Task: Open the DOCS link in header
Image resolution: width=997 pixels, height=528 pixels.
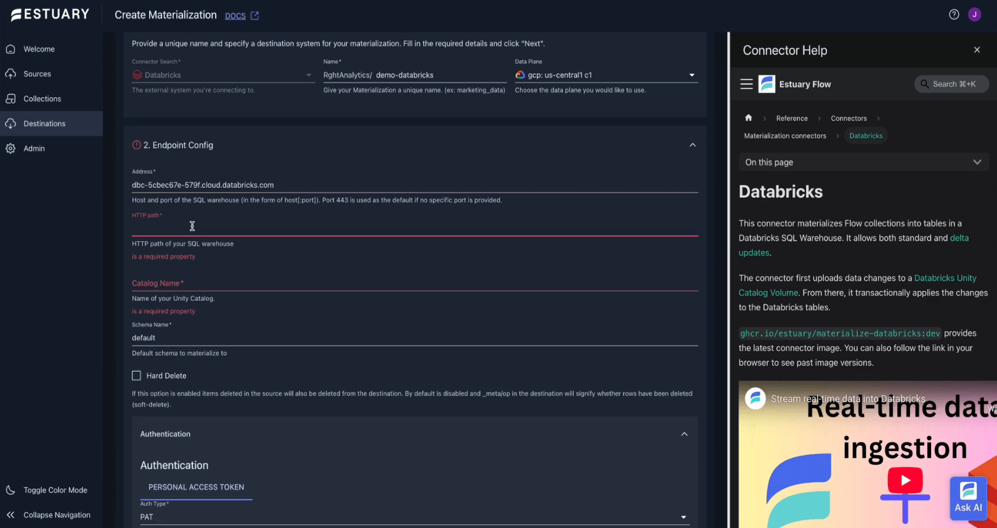Action: point(235,15)
